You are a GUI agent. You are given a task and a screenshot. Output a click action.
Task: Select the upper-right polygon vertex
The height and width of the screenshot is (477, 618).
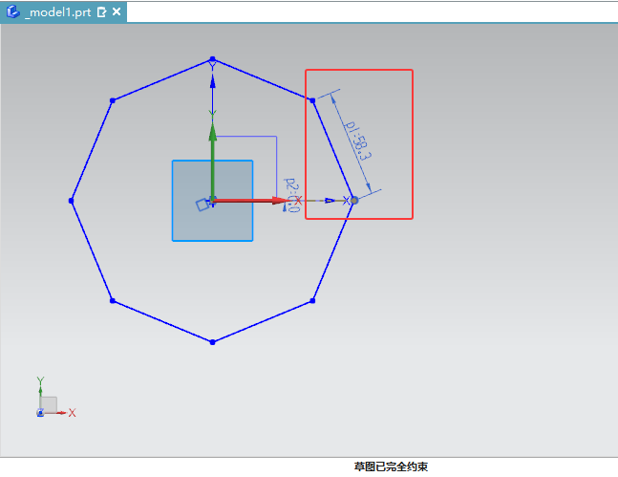(x=312, y=100)
